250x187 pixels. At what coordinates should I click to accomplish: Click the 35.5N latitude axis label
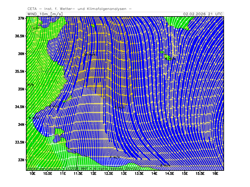click(x=20, y=71)
